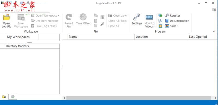
Task: Click the checklist page icon in File group
Action: point(102,17)
